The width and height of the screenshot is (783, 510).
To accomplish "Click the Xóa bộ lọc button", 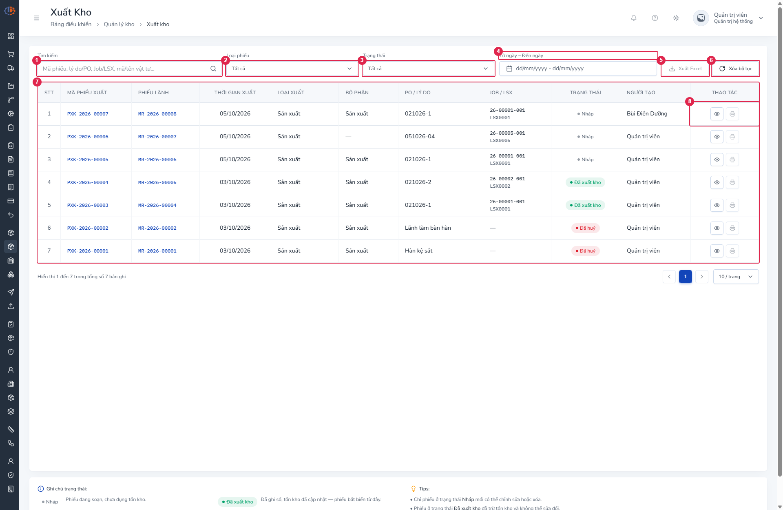I will (x=736, y=69).
